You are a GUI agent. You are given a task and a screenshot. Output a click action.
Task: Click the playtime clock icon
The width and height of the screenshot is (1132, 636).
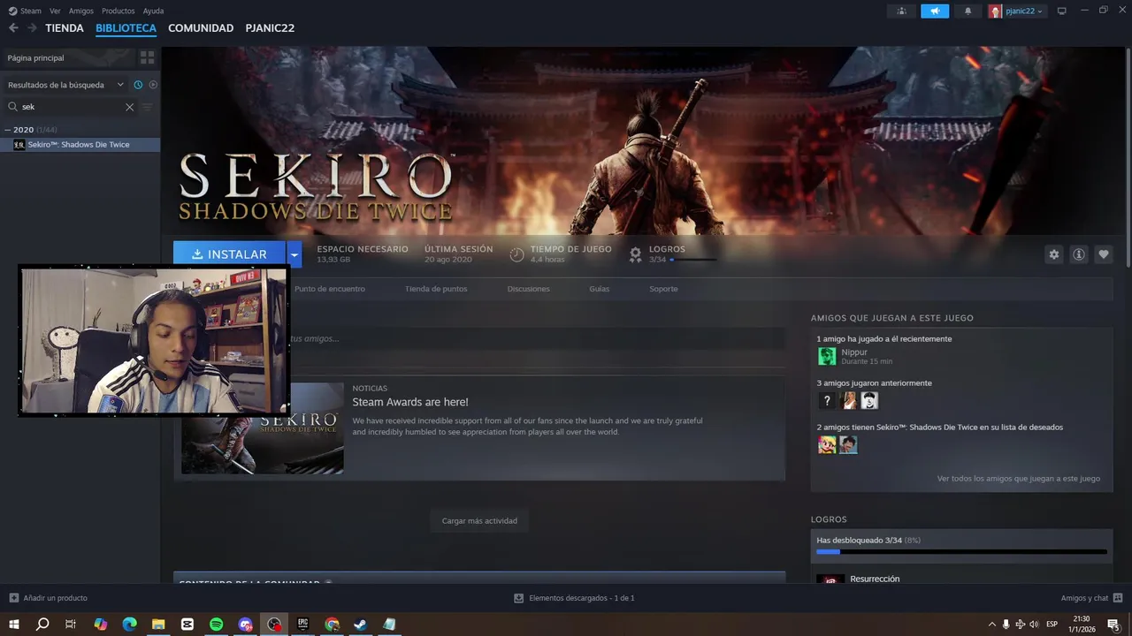pyautogui.click(x=516, y=254)
